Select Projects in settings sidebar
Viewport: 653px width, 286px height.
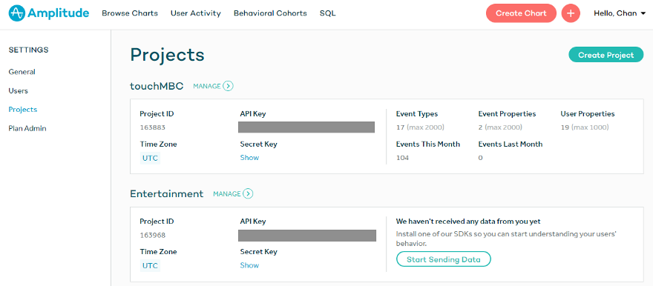pyautogui.click(x=23, y=110)
